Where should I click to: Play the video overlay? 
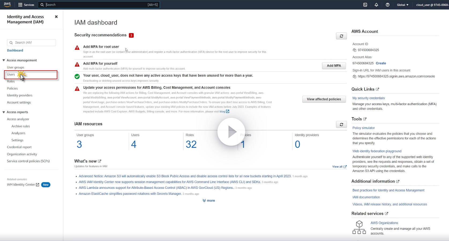pos(231,132)
